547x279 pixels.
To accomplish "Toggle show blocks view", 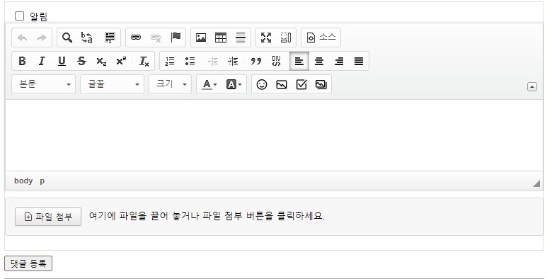I will (286, 38).
